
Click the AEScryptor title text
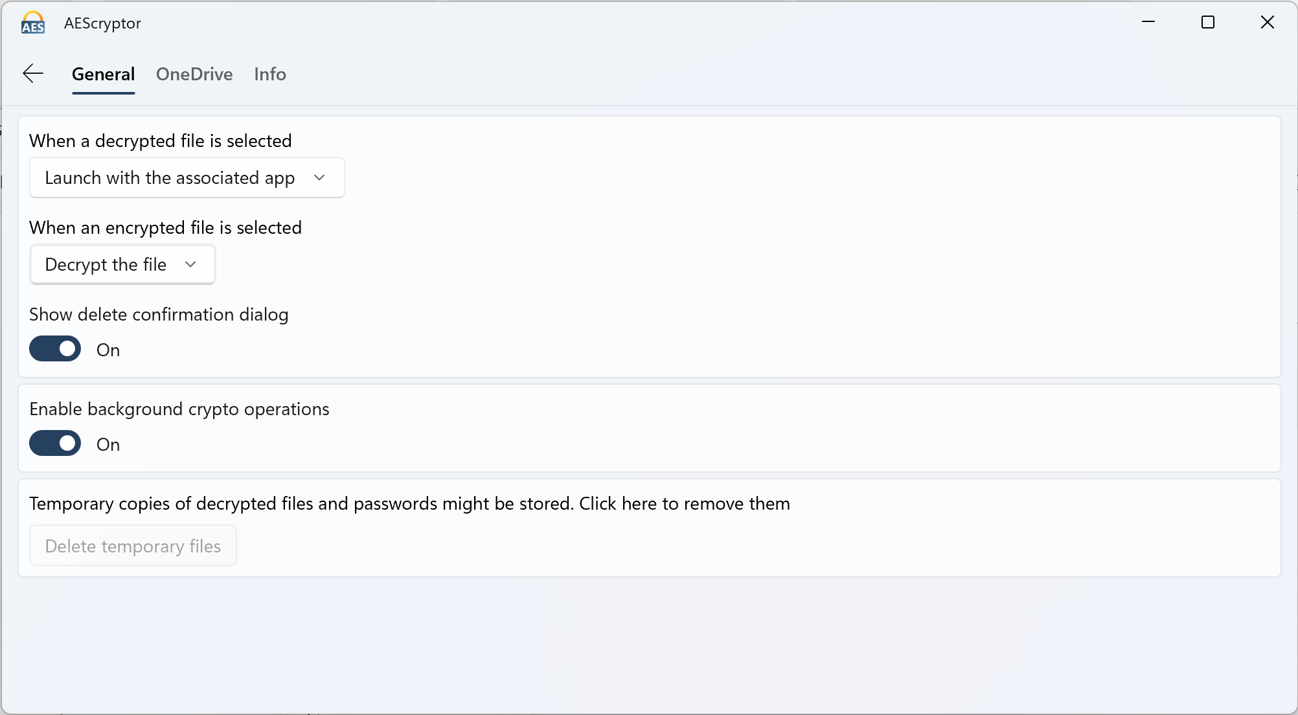(x=102, y=23)
